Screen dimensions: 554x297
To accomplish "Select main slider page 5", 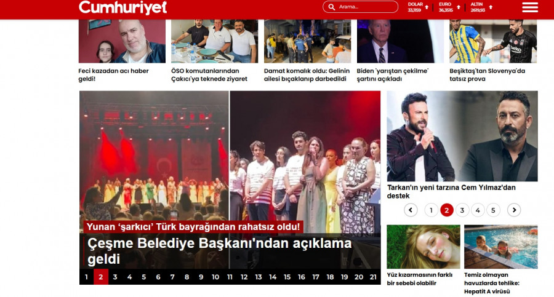I will click(144, 277).
